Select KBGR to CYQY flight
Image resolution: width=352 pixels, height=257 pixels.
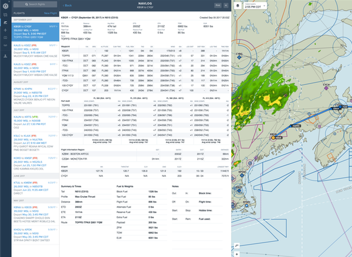pos(35,32)
